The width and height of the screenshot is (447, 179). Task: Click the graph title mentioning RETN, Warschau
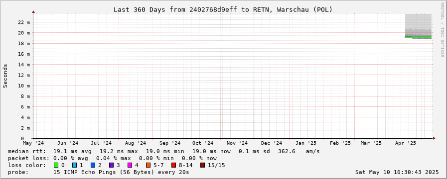pos(223,9)
